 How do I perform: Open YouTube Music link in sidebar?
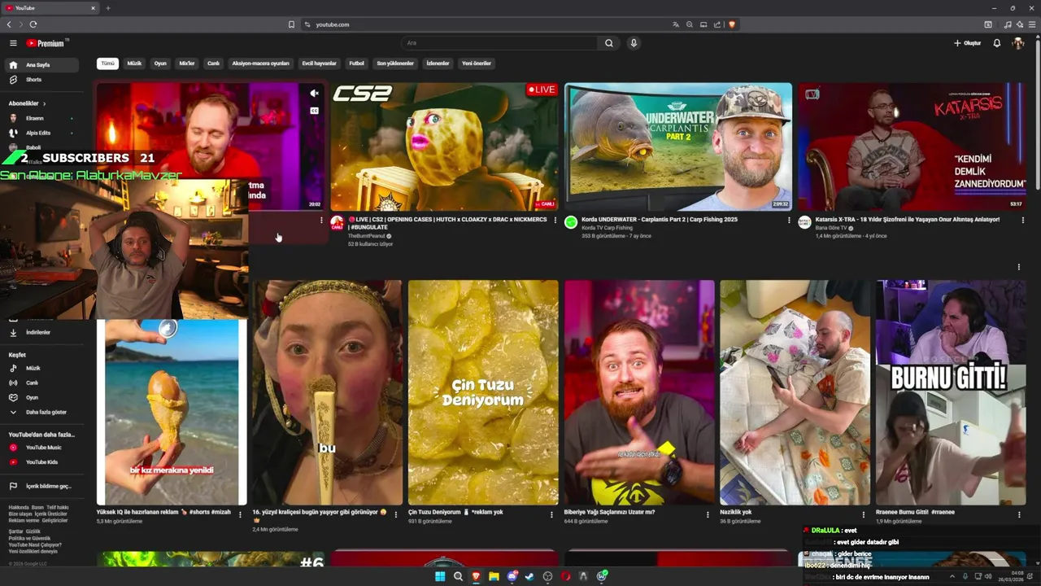point(43,448)
